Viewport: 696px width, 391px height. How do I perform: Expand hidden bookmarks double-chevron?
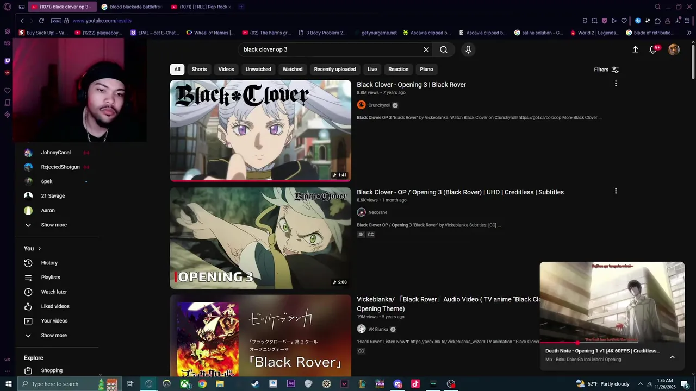point(689,33)
